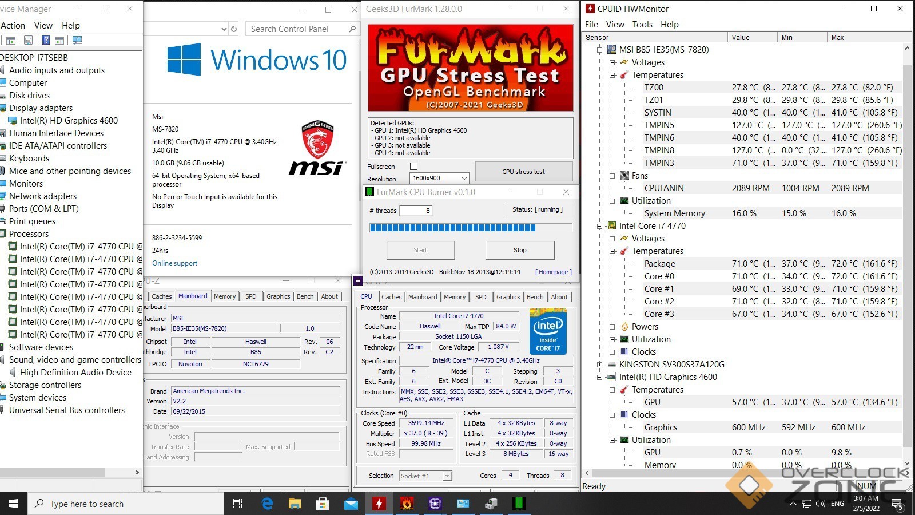Image resolution: width=915 pixels, height=515 pixels.
Task: Expand the Powers node under Intel Core i7
Action: 612,327
